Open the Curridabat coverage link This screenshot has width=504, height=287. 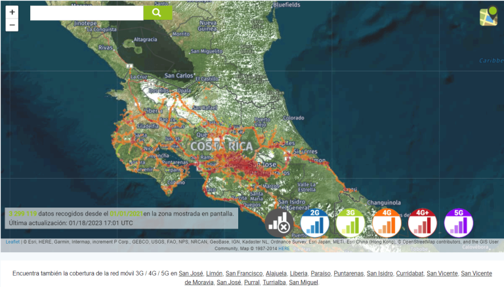(409, 273)
